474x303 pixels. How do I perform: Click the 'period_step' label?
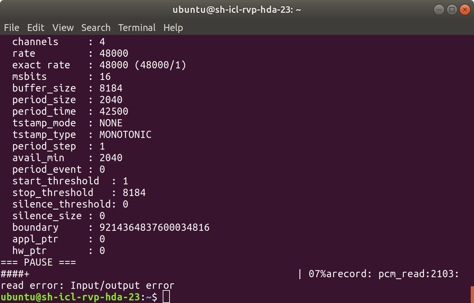(x=44, y=146)
